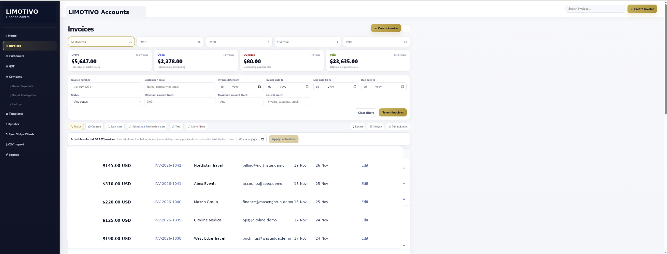This screenshot has width=667, height=254.
Task: Switch to the Draft invoices tab
Action: 170,42
